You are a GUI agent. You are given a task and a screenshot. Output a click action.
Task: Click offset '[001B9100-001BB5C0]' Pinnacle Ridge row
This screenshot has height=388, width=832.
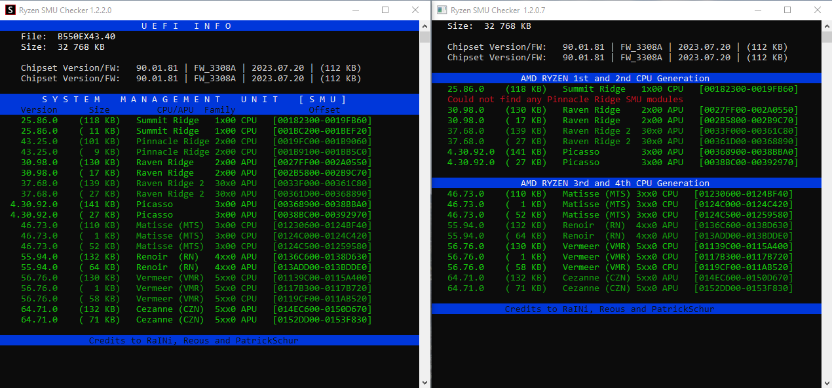[x=322, y=152]
